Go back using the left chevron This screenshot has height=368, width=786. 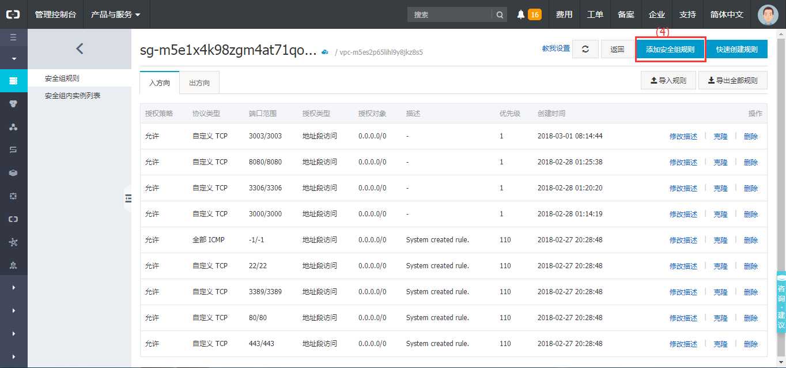(80, 49)
